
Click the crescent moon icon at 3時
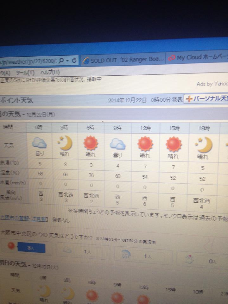click(65, 143)
